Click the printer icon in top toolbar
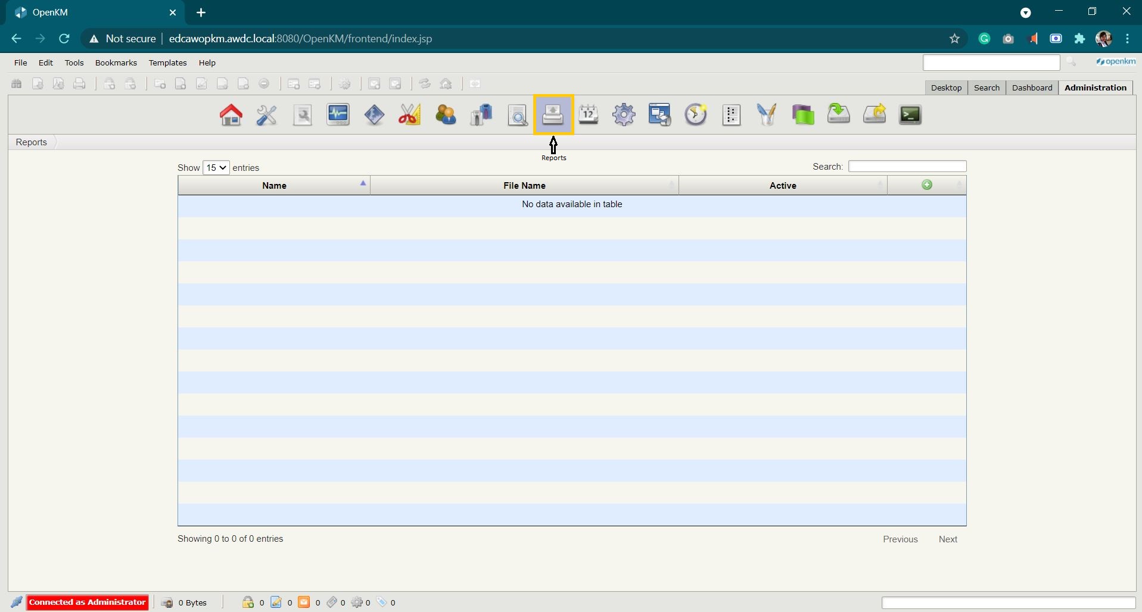 pyautogui.click(x=79, y=84)
